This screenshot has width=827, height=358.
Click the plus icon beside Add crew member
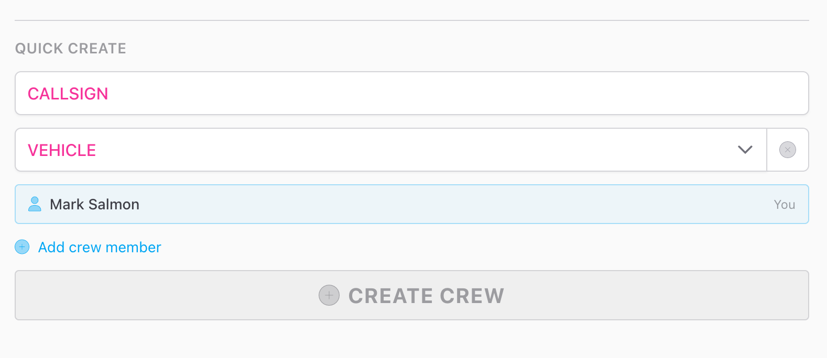(x=21, y=247)
